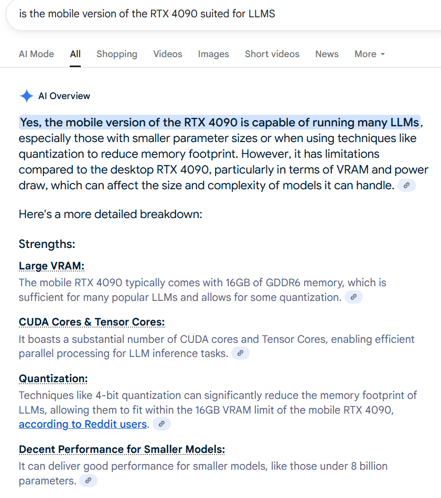Switch to the AI Mode tab
Viewport: 441px width, 498px height.
pyautogui.click(x=36, y=54)
